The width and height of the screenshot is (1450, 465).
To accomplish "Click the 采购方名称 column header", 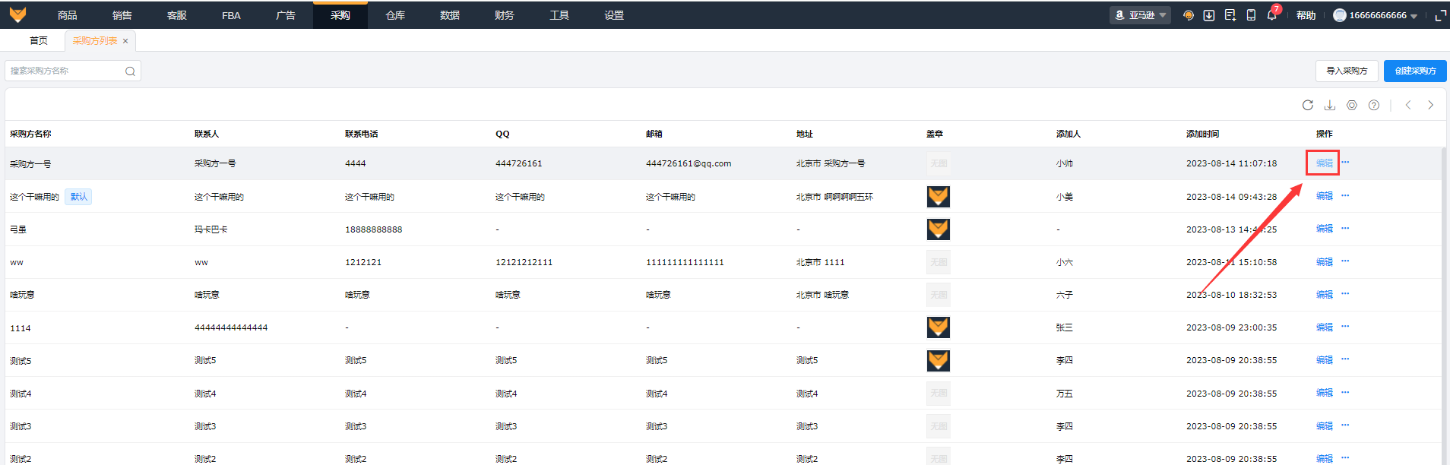I will [30, 134].
